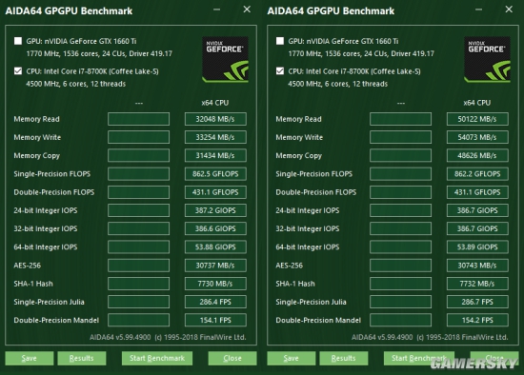Minimize the left AIDA64 GPGPU window
The height and width of the screenshot is (375, 524).
[x=217, y=10]
